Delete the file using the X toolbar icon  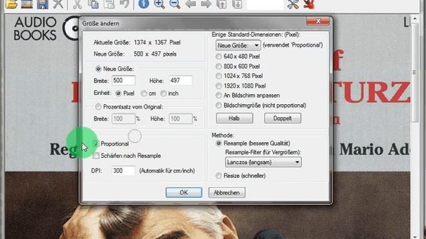(58, 4)
